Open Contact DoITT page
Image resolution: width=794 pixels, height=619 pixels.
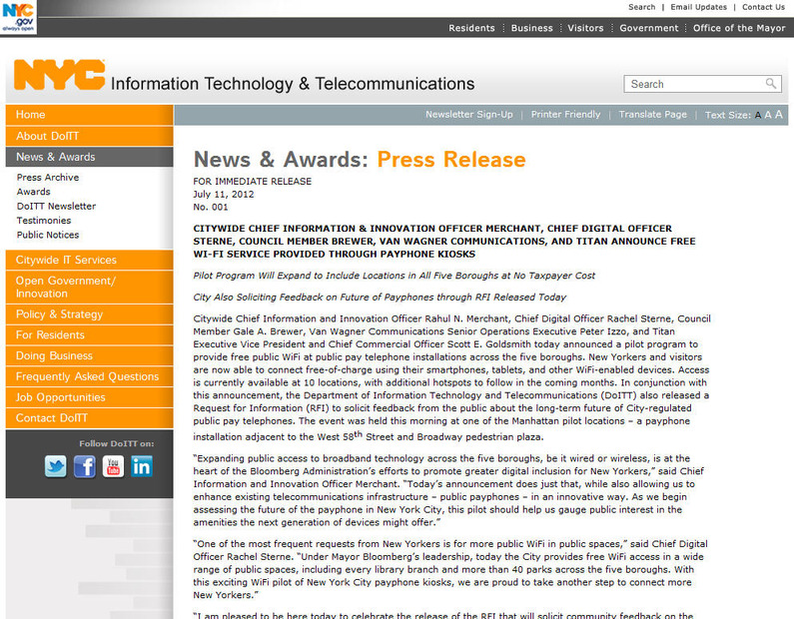tap(89, 418)
